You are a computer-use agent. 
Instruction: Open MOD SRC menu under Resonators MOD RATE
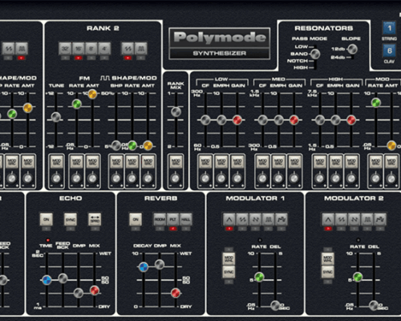pos(375,161)
